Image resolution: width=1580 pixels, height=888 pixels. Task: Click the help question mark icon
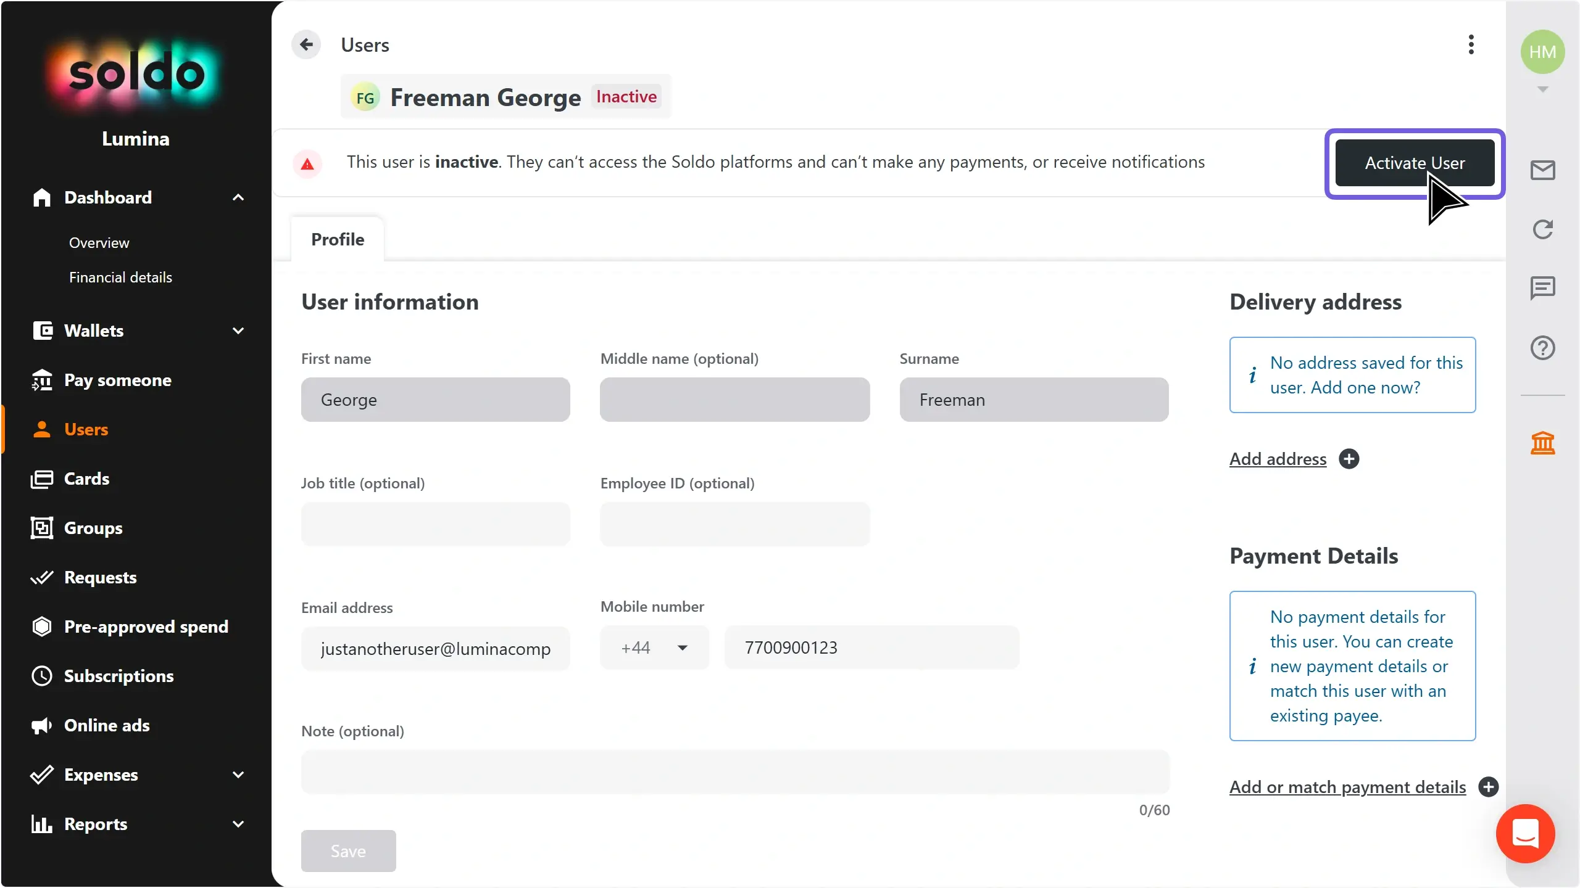pyautogui.click(x=1542, y=348)
